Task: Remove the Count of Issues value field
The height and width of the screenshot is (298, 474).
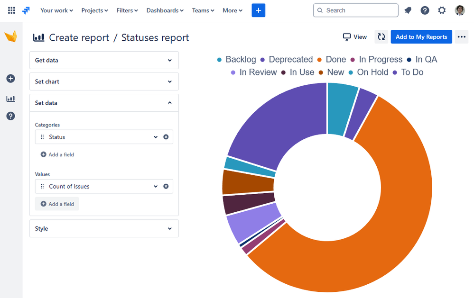Action: click(x=166, y=186)
